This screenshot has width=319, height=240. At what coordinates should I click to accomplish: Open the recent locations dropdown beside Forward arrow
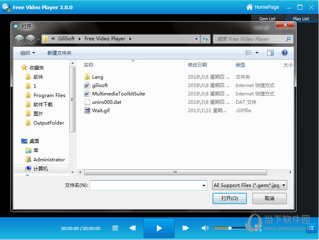[38, 40]
